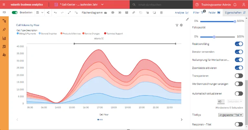
Task: Open the Felder tab
Action: (x=214, y=13)
